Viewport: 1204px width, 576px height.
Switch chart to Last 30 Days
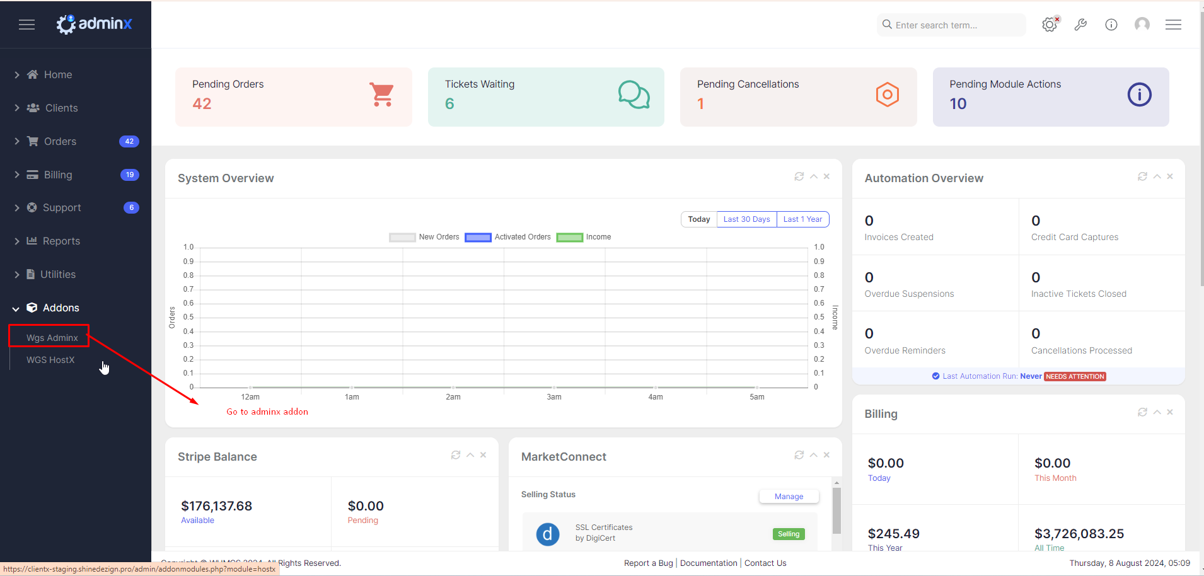point(746,219)
